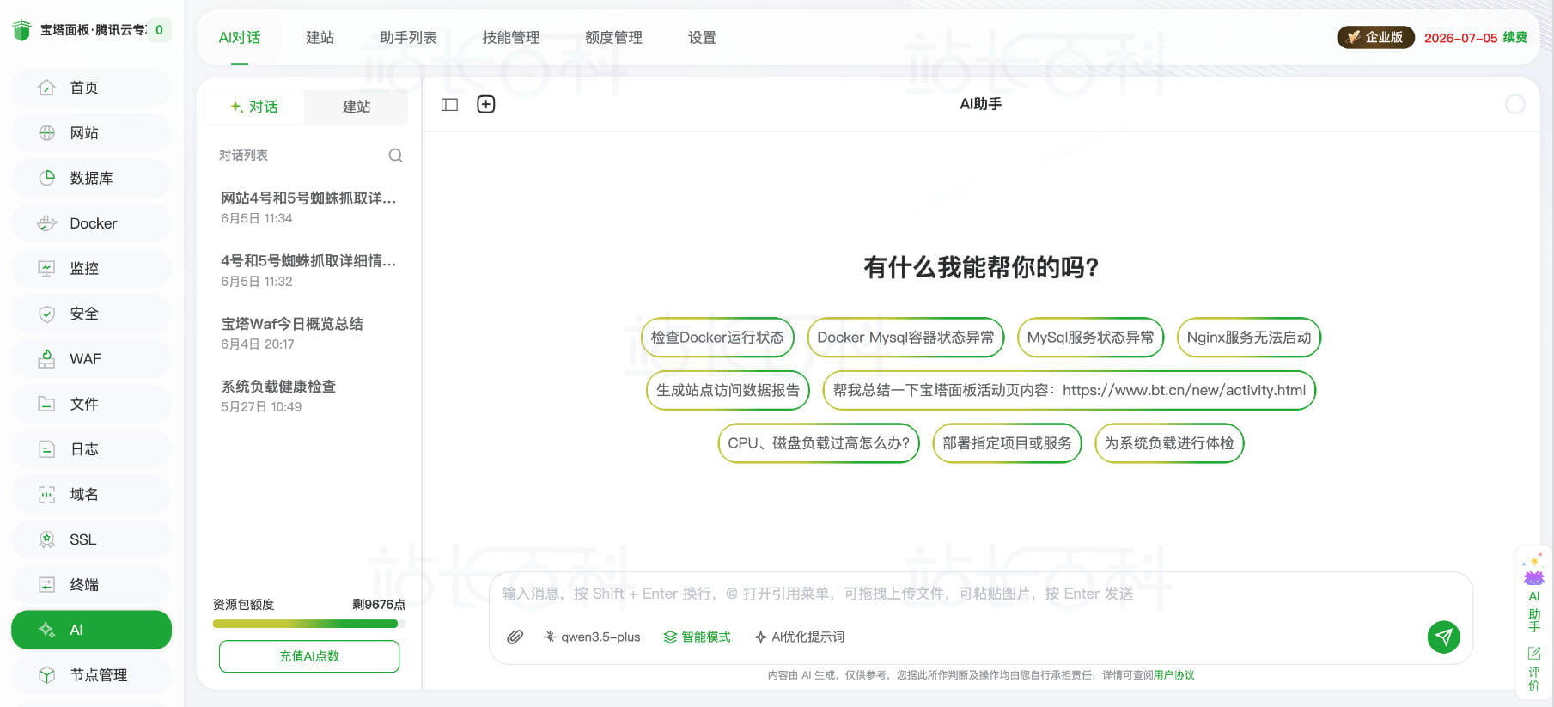Open the 域名 domain section
This screenshot has height=707, width=1554.
[x=91, y=494]
